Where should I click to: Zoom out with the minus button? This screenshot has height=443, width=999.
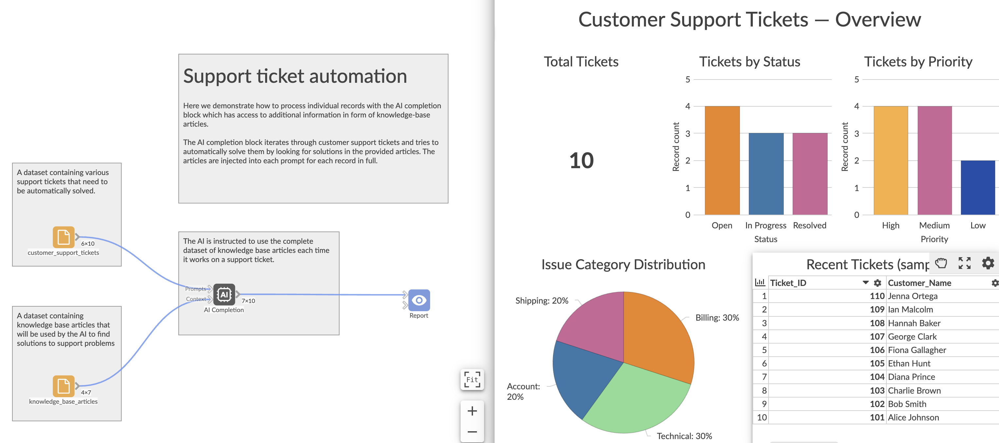(472, 432)
